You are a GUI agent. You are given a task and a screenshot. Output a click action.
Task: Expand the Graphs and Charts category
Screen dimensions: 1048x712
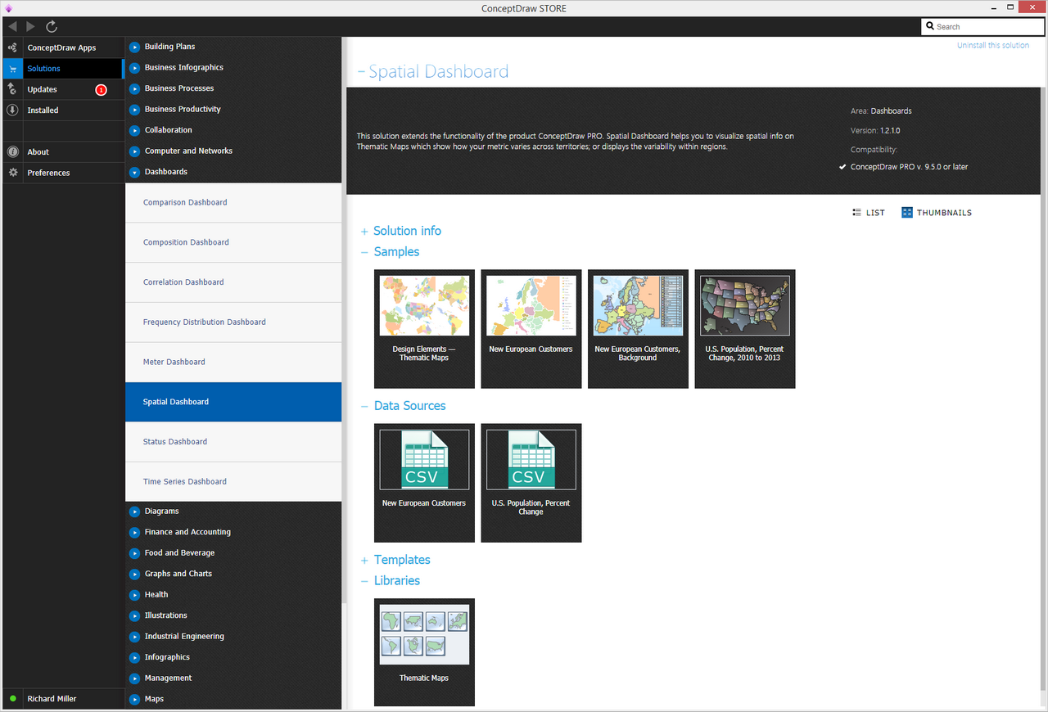tap(135, 574)
